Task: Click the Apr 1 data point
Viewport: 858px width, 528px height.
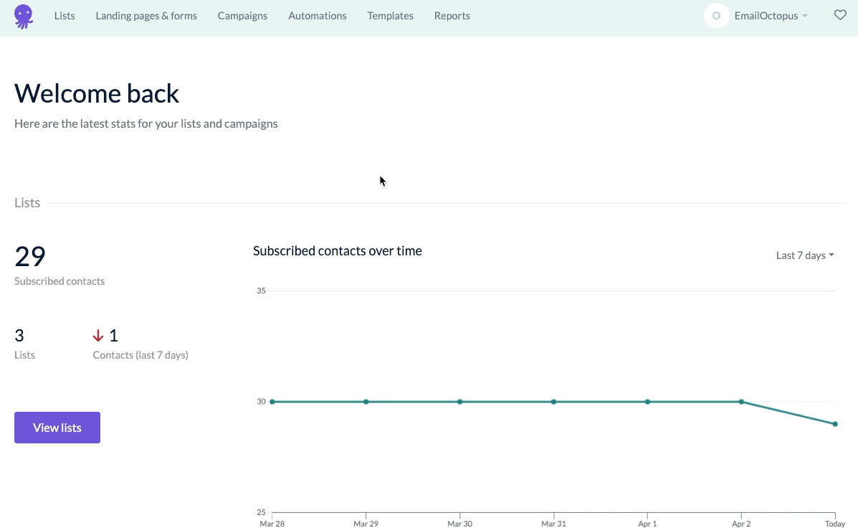Action: coord(647,402)
